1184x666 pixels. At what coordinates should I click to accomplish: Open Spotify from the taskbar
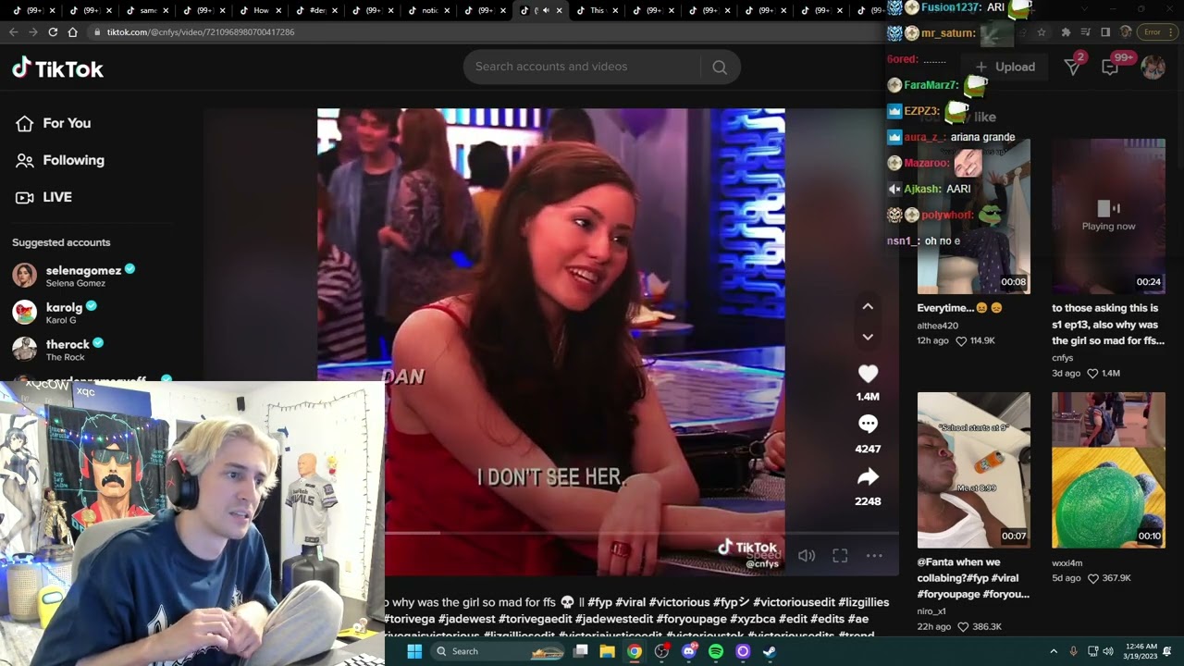[715, 651]
